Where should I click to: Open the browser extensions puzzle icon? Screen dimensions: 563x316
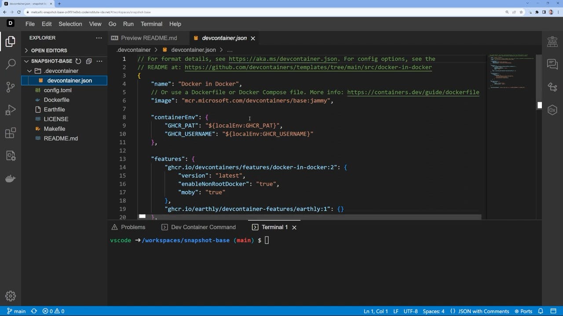(x=537, y=12)
